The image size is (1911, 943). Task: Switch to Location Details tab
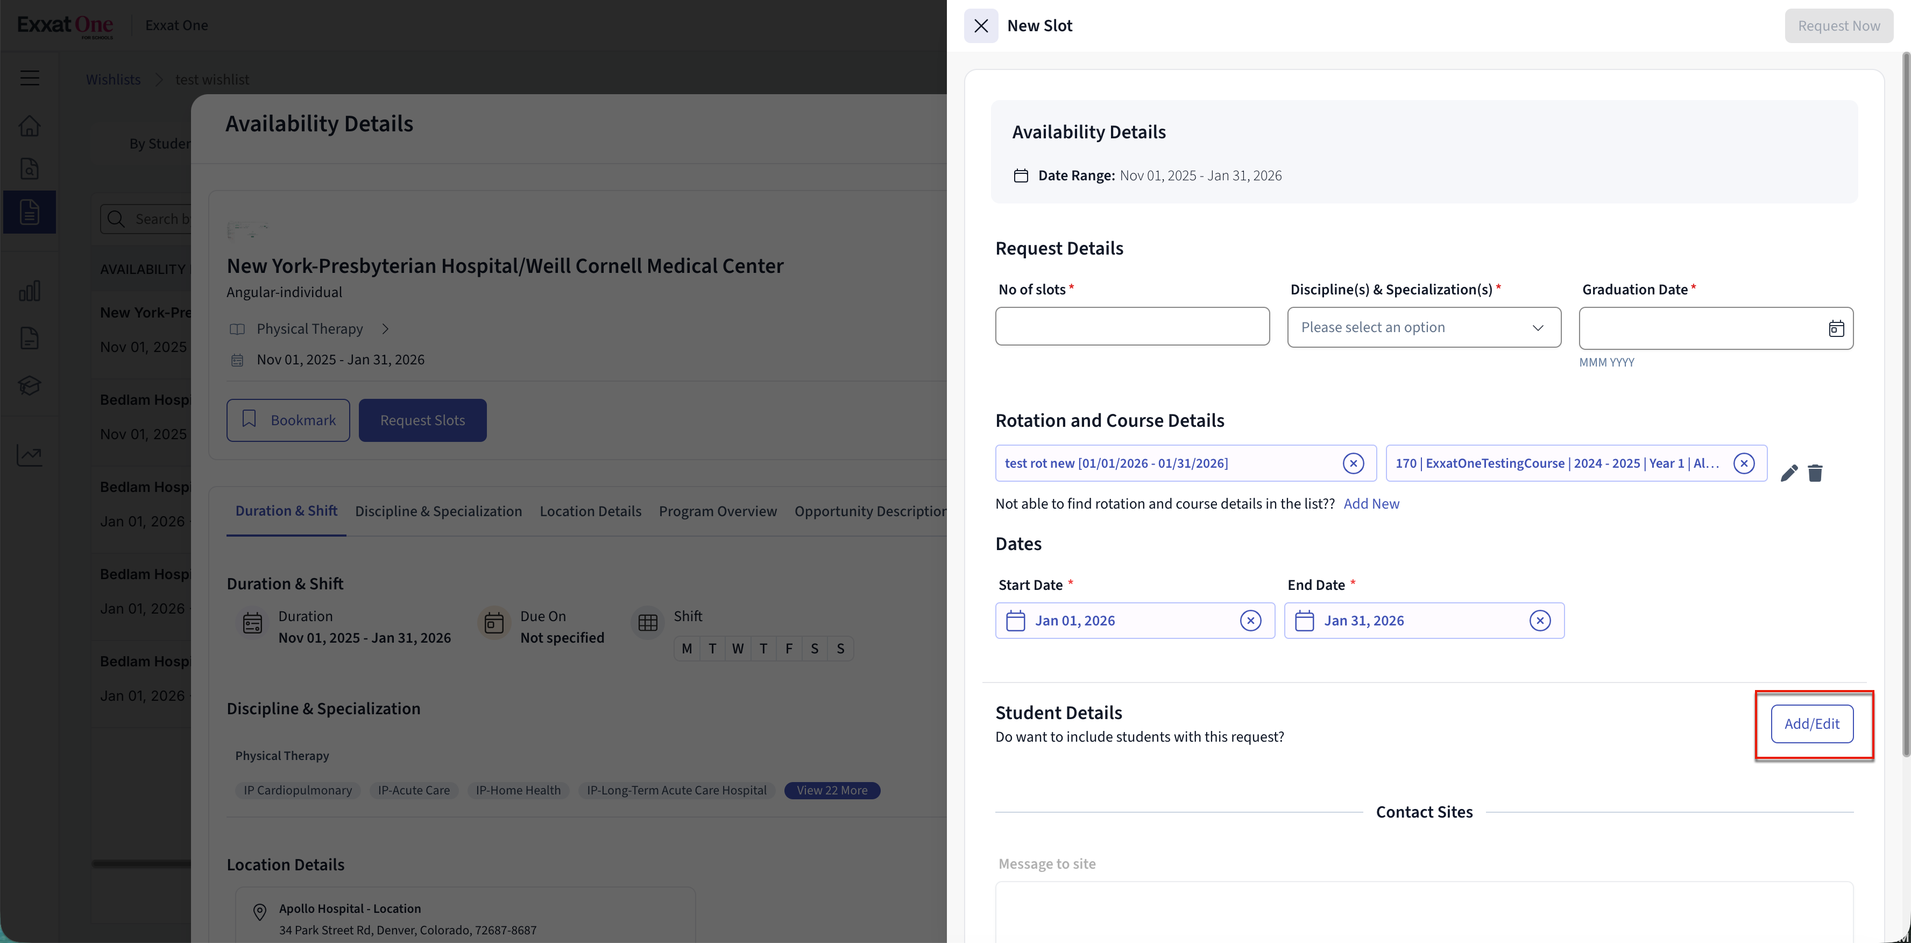tap(590, 511)
